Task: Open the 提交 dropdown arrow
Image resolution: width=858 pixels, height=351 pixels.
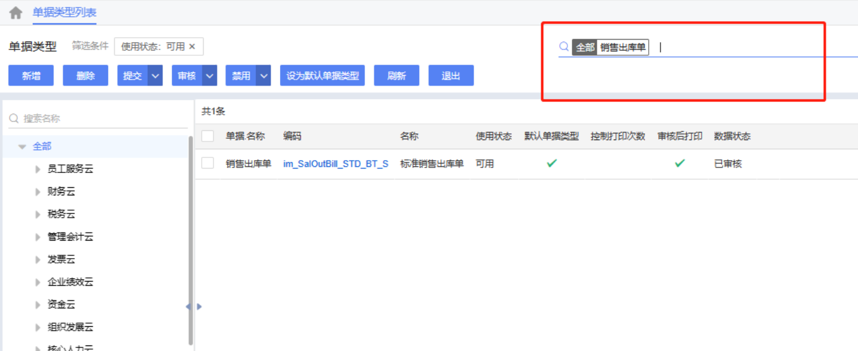Action: 155,76
